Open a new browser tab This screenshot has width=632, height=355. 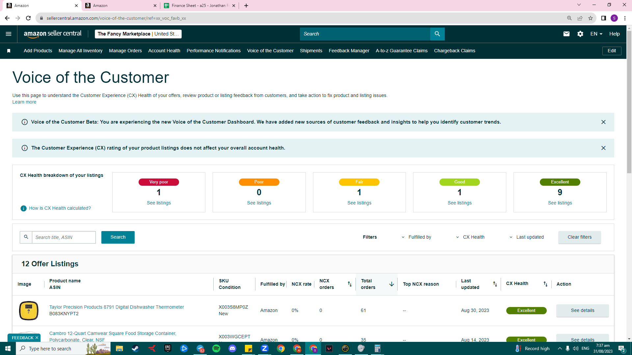pyautogui.click(x=246, y=6)
